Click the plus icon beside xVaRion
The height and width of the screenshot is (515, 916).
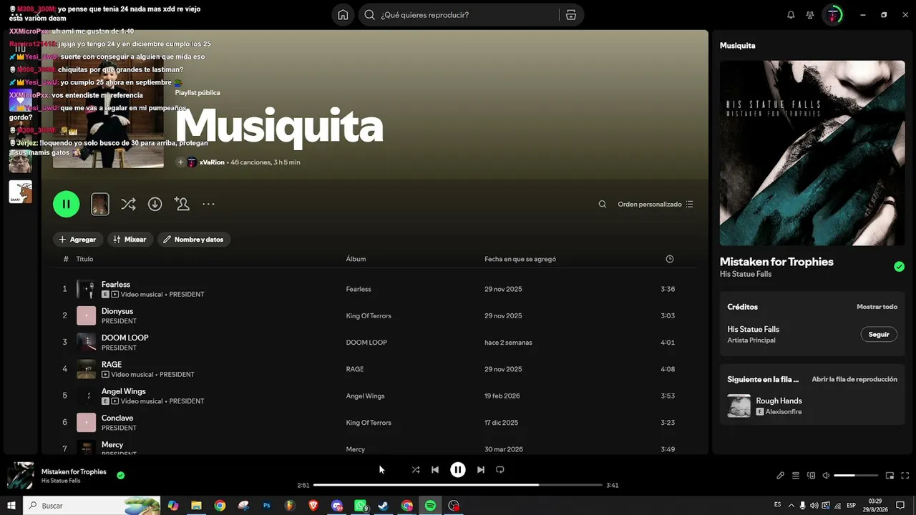pyautogui.click(x=180, y=162)
